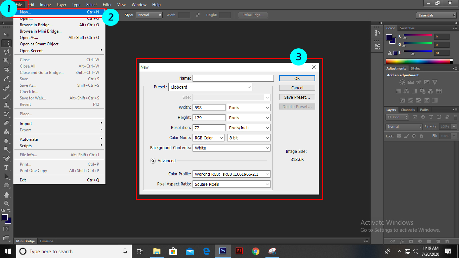
Task: Open the Pixels/Inch resolution dropdown
Action: point(249,128)
